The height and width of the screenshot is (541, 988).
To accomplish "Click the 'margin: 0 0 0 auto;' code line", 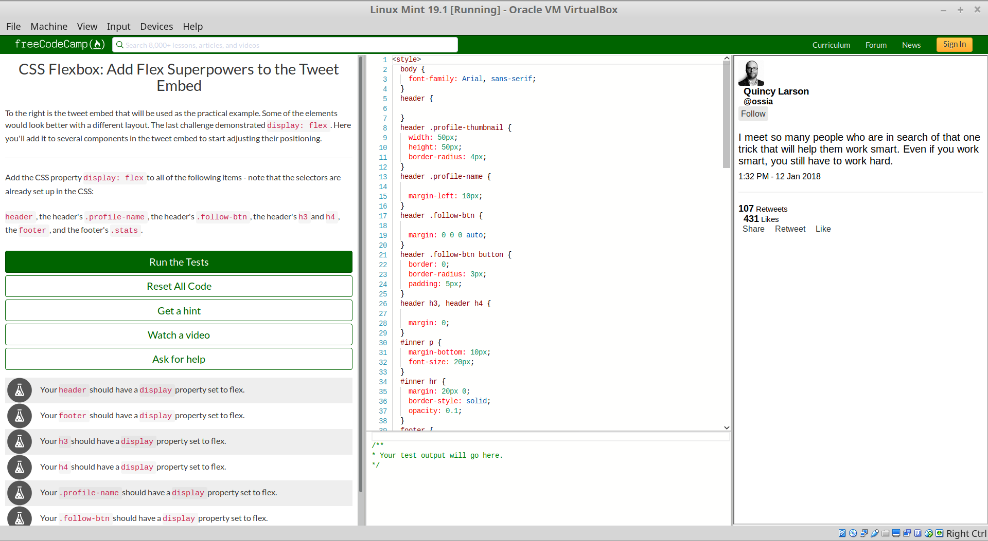I will (x=447, y=235).
